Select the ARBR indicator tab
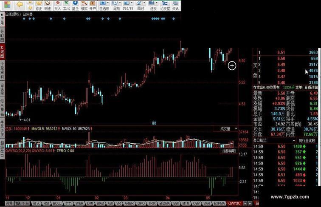 click(x=129, y=204)
